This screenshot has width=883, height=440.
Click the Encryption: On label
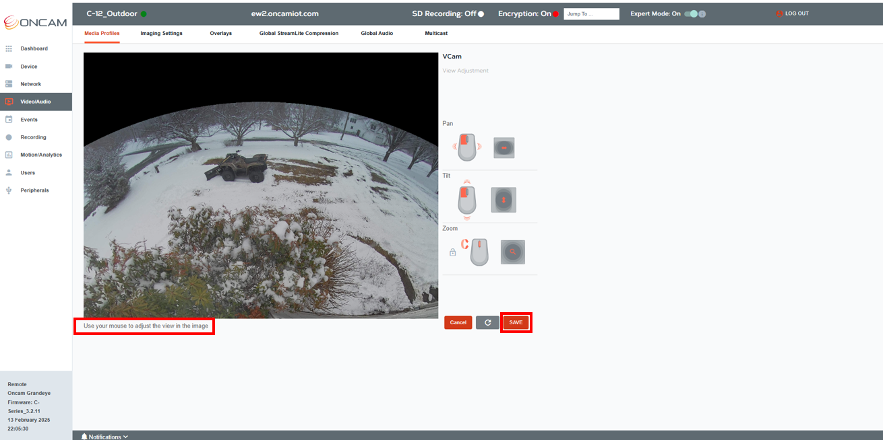(x=524, y=13)
